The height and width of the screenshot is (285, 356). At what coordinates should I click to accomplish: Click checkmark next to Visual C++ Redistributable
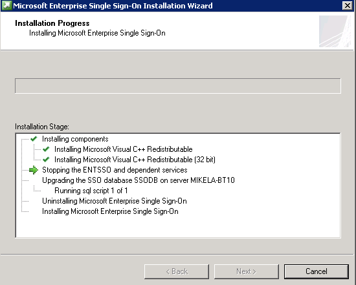pyautogui.click(x=46, y=149)
